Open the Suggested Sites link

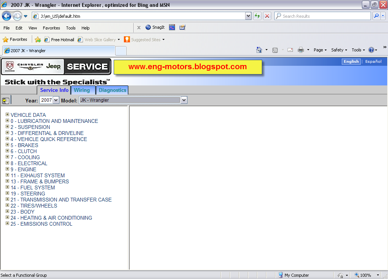click(144, 39)
